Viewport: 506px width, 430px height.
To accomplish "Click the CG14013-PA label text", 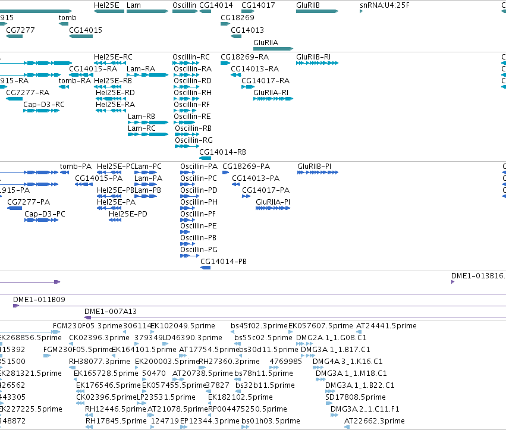I will point(256,178).
